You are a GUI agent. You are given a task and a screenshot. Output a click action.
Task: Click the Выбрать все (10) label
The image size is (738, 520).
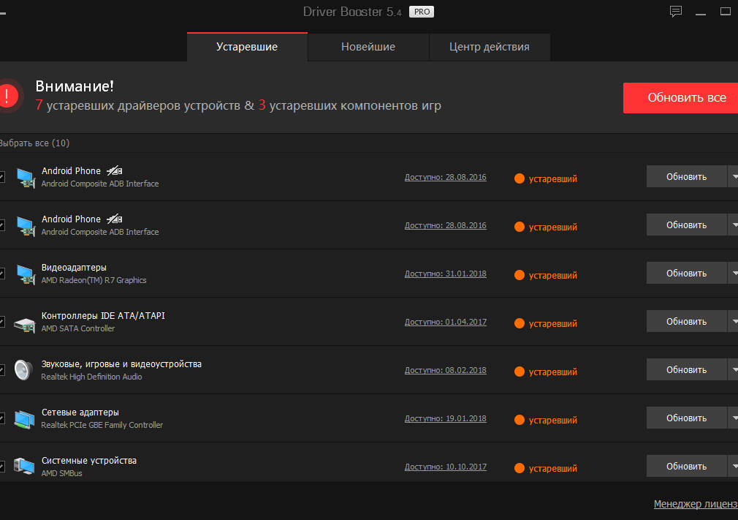coord(34,143)
